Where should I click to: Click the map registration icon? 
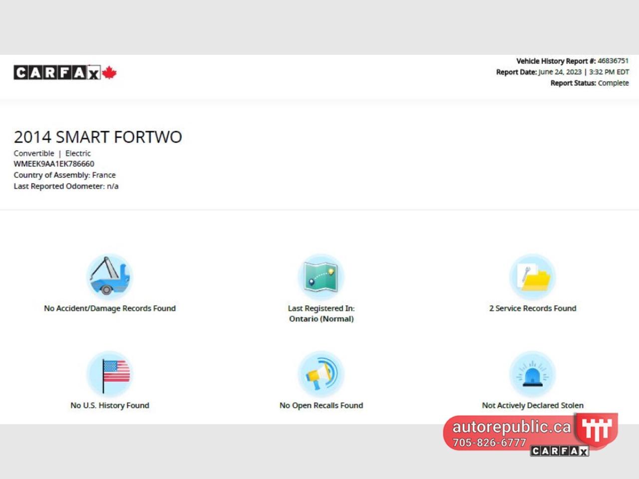(x=321, y=276)
